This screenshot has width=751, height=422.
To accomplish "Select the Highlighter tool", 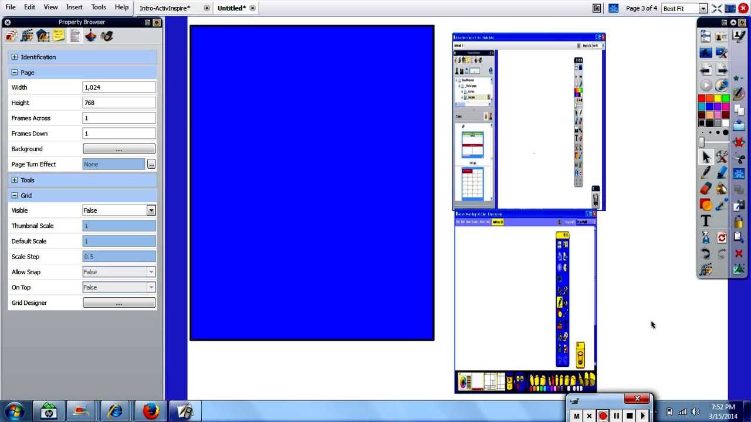I will click(x=722, y=173).
